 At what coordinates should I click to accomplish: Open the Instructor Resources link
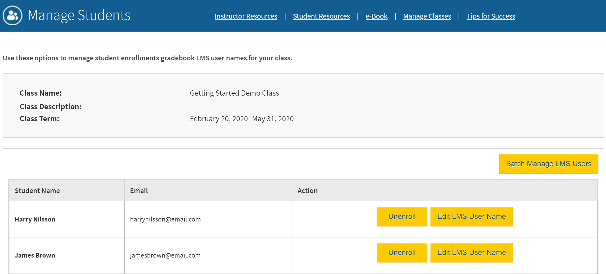click(246, 16)
